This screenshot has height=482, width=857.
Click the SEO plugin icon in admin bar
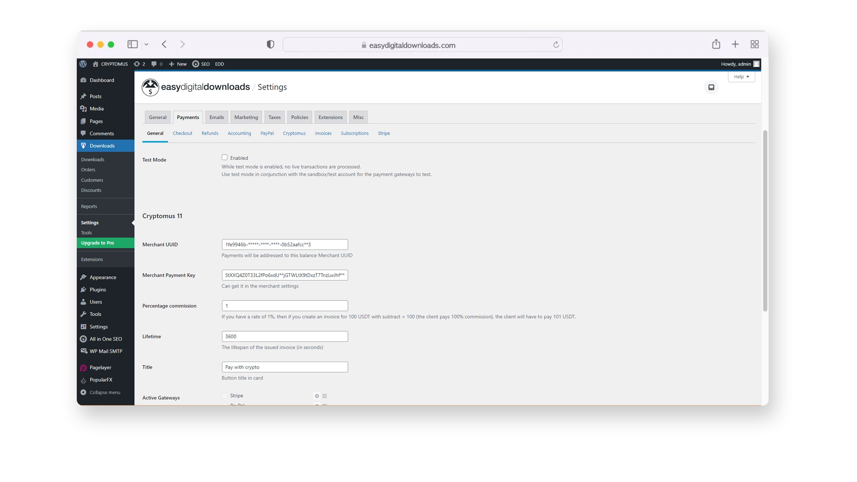[x=196, y=63]
